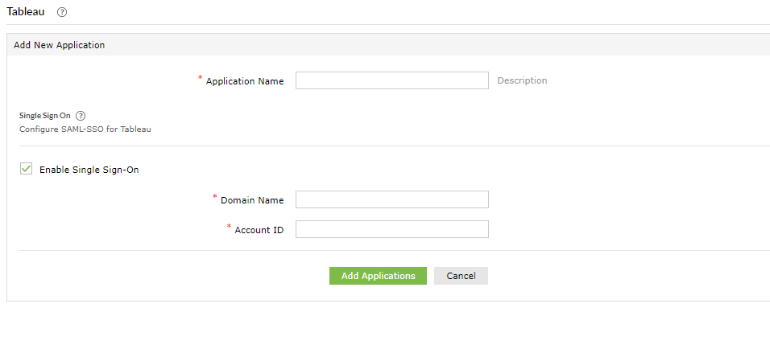770x349 pixels.
Task: Click the Description link
Action: coord(522,80)
